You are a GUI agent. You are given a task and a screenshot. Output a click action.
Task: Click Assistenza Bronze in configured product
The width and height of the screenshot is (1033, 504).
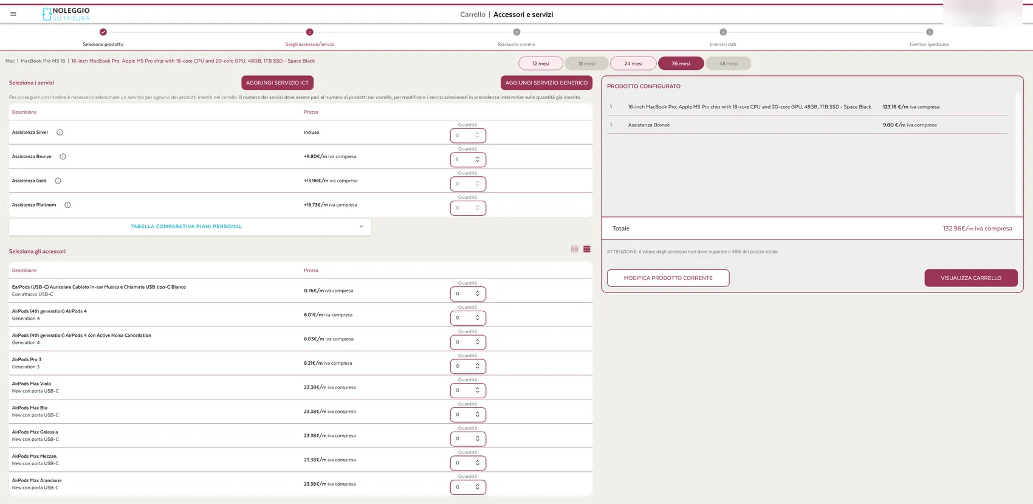649,125
